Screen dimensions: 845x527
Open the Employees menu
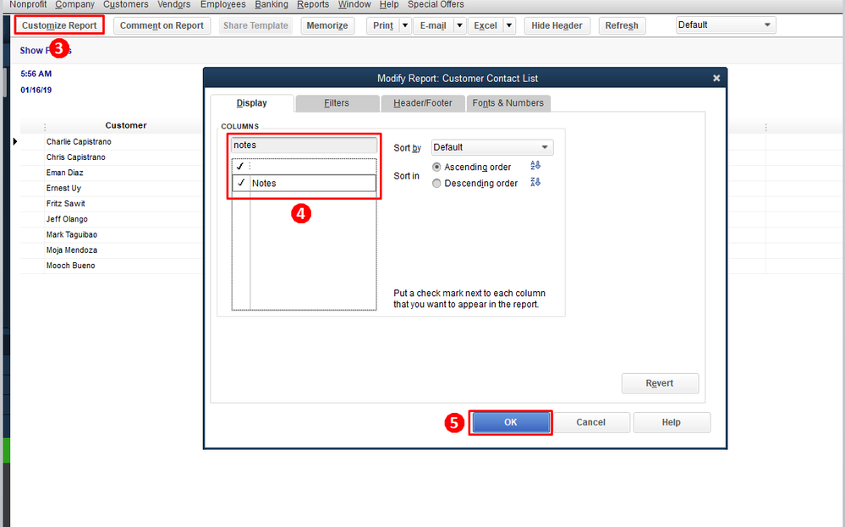223,4
